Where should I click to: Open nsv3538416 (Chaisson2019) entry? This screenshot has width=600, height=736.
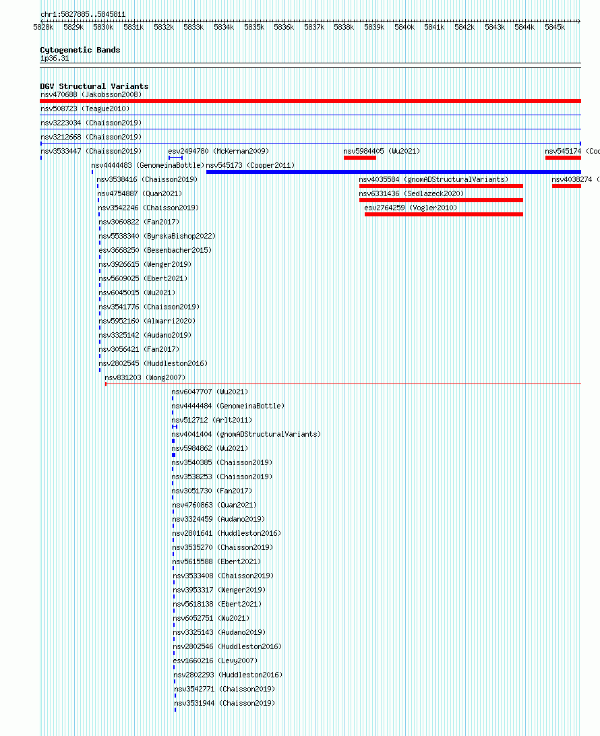point(147,179)
